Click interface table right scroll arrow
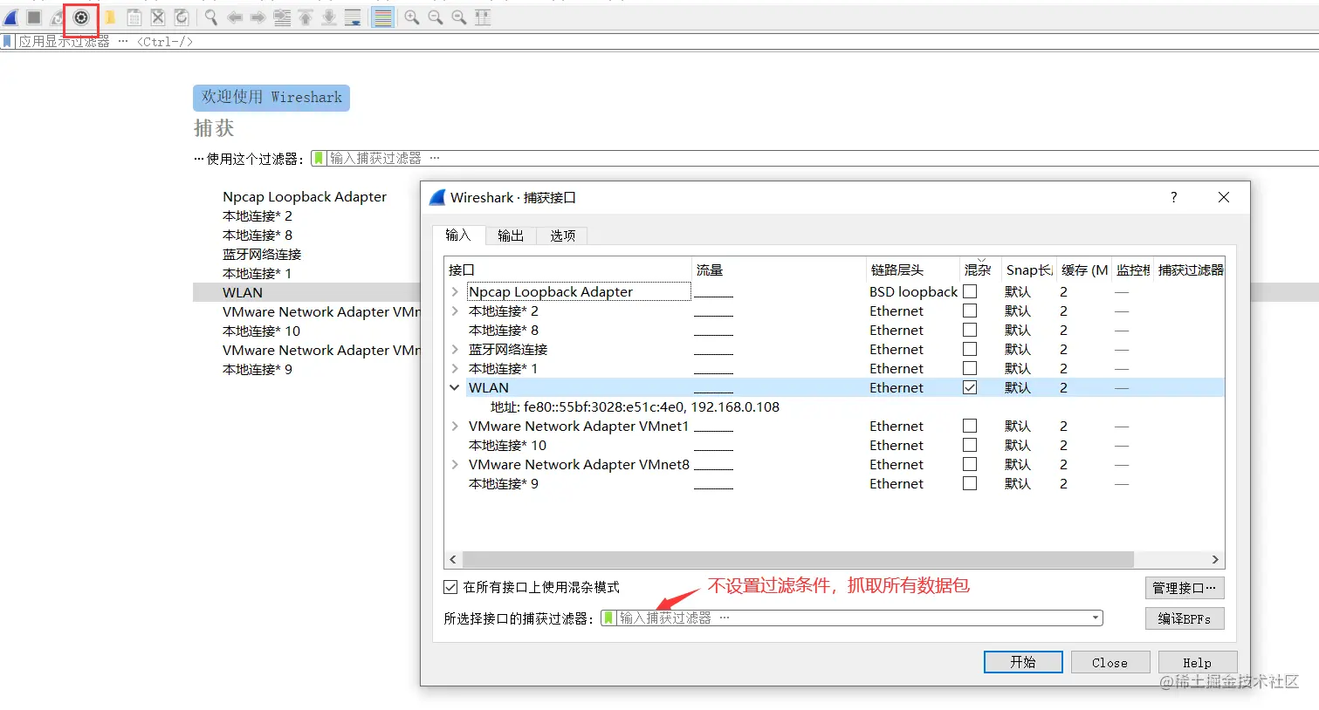The width and height of the screenshot is (1319, 710). [1215, 559]
